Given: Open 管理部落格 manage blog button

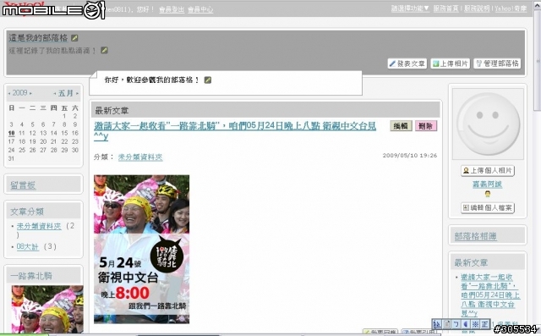Looking at the screenshot, I should click(x=497, y=63).
